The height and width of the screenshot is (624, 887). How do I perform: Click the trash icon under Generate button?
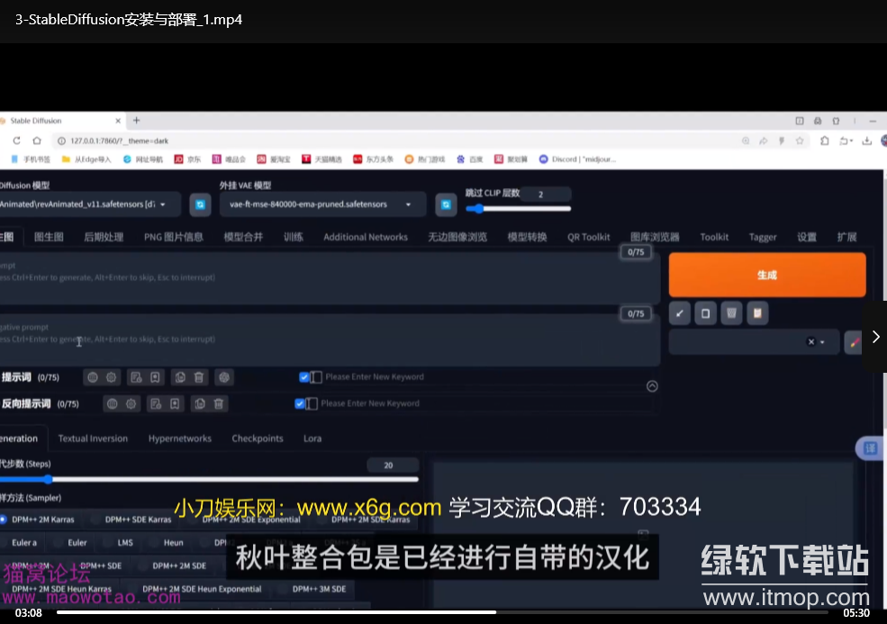click(731, 313)
